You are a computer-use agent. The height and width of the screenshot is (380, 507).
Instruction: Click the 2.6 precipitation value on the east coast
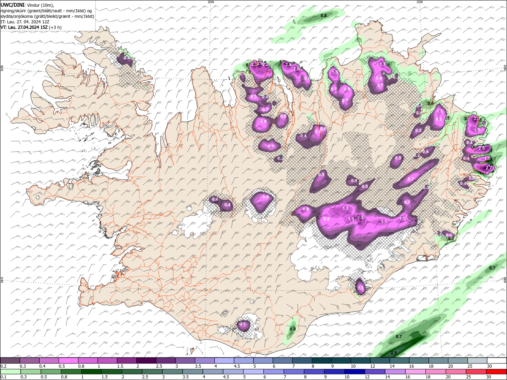click(482, 148)
